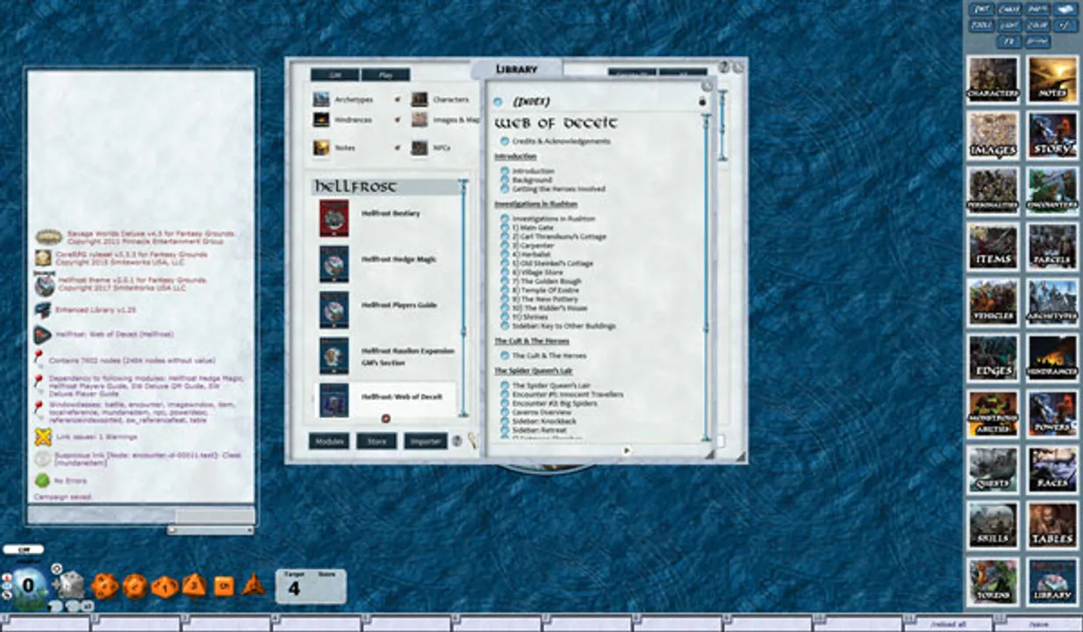This screenshot has width=1083, height=632.
Task: Click the /save hotkey slot
Action: tap(1037, 624)
